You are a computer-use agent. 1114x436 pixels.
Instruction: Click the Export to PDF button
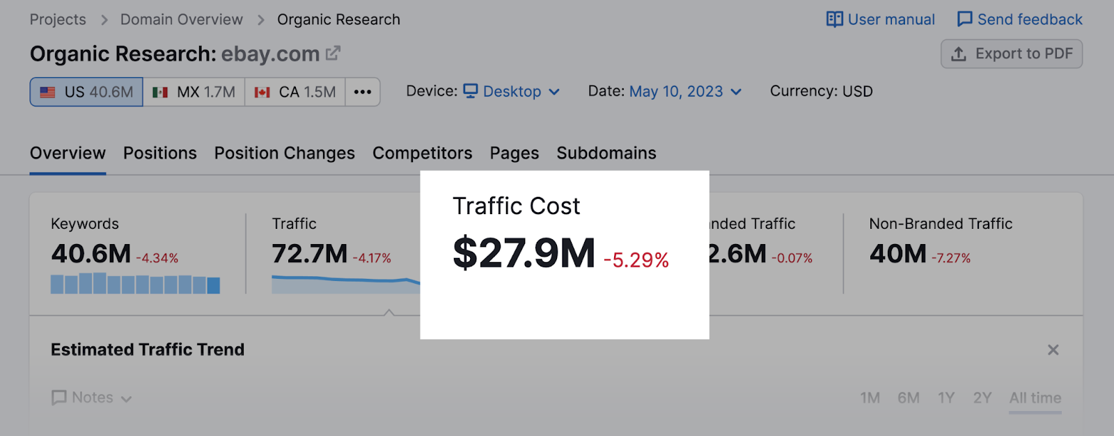[1012, 54]
